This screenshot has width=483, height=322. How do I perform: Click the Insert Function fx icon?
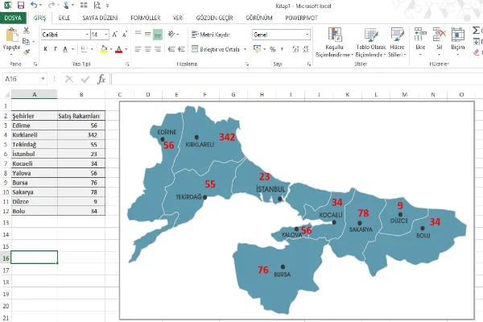point(101,80)
